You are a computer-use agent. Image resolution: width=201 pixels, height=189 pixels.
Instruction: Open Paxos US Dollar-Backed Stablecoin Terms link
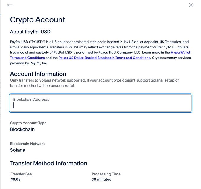click(104, 58)
